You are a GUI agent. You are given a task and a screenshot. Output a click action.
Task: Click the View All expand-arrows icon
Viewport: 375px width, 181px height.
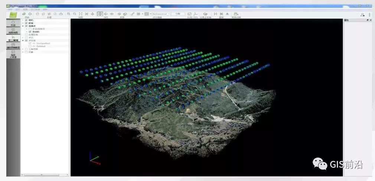81,14
